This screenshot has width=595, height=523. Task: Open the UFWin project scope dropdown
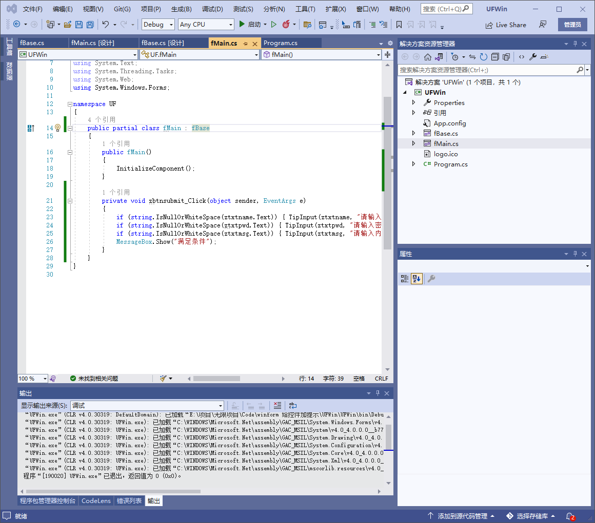click(x=78, y=55)
